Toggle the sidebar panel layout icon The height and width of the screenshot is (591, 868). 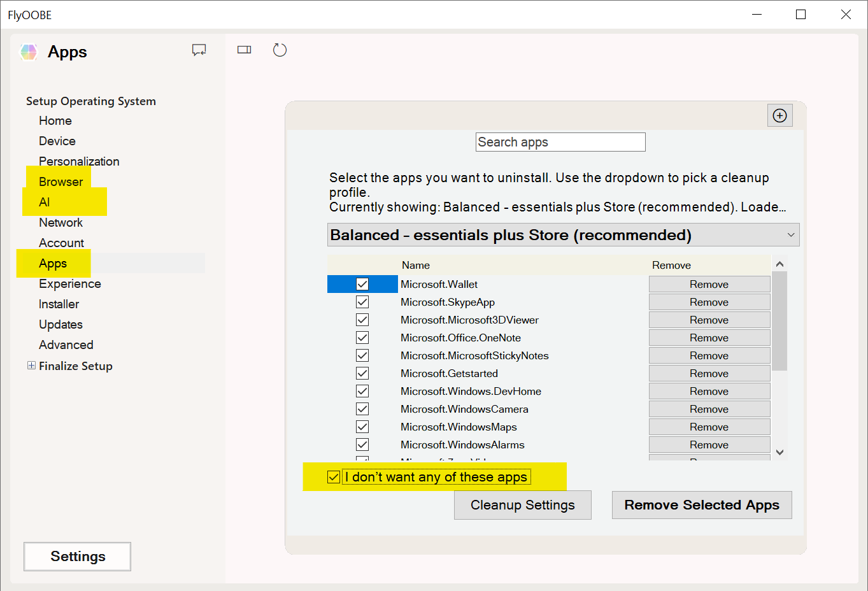click(245, 50)
